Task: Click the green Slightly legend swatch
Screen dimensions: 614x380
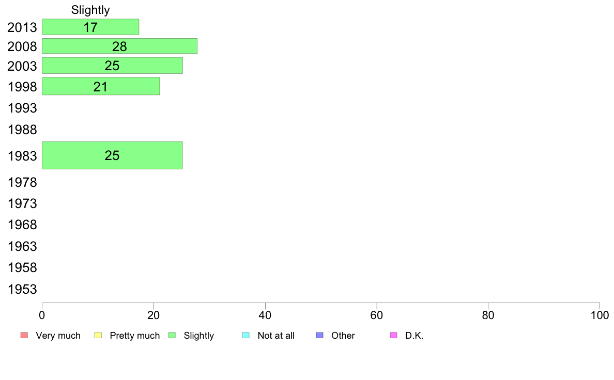Action: coord(172,336)
